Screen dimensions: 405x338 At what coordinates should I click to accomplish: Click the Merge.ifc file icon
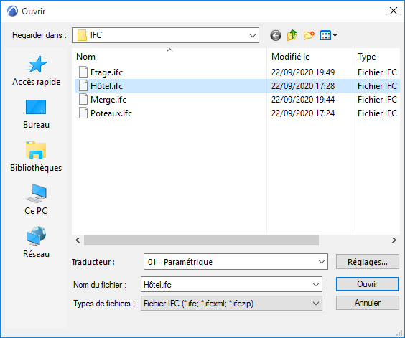(x=83, y=100)
